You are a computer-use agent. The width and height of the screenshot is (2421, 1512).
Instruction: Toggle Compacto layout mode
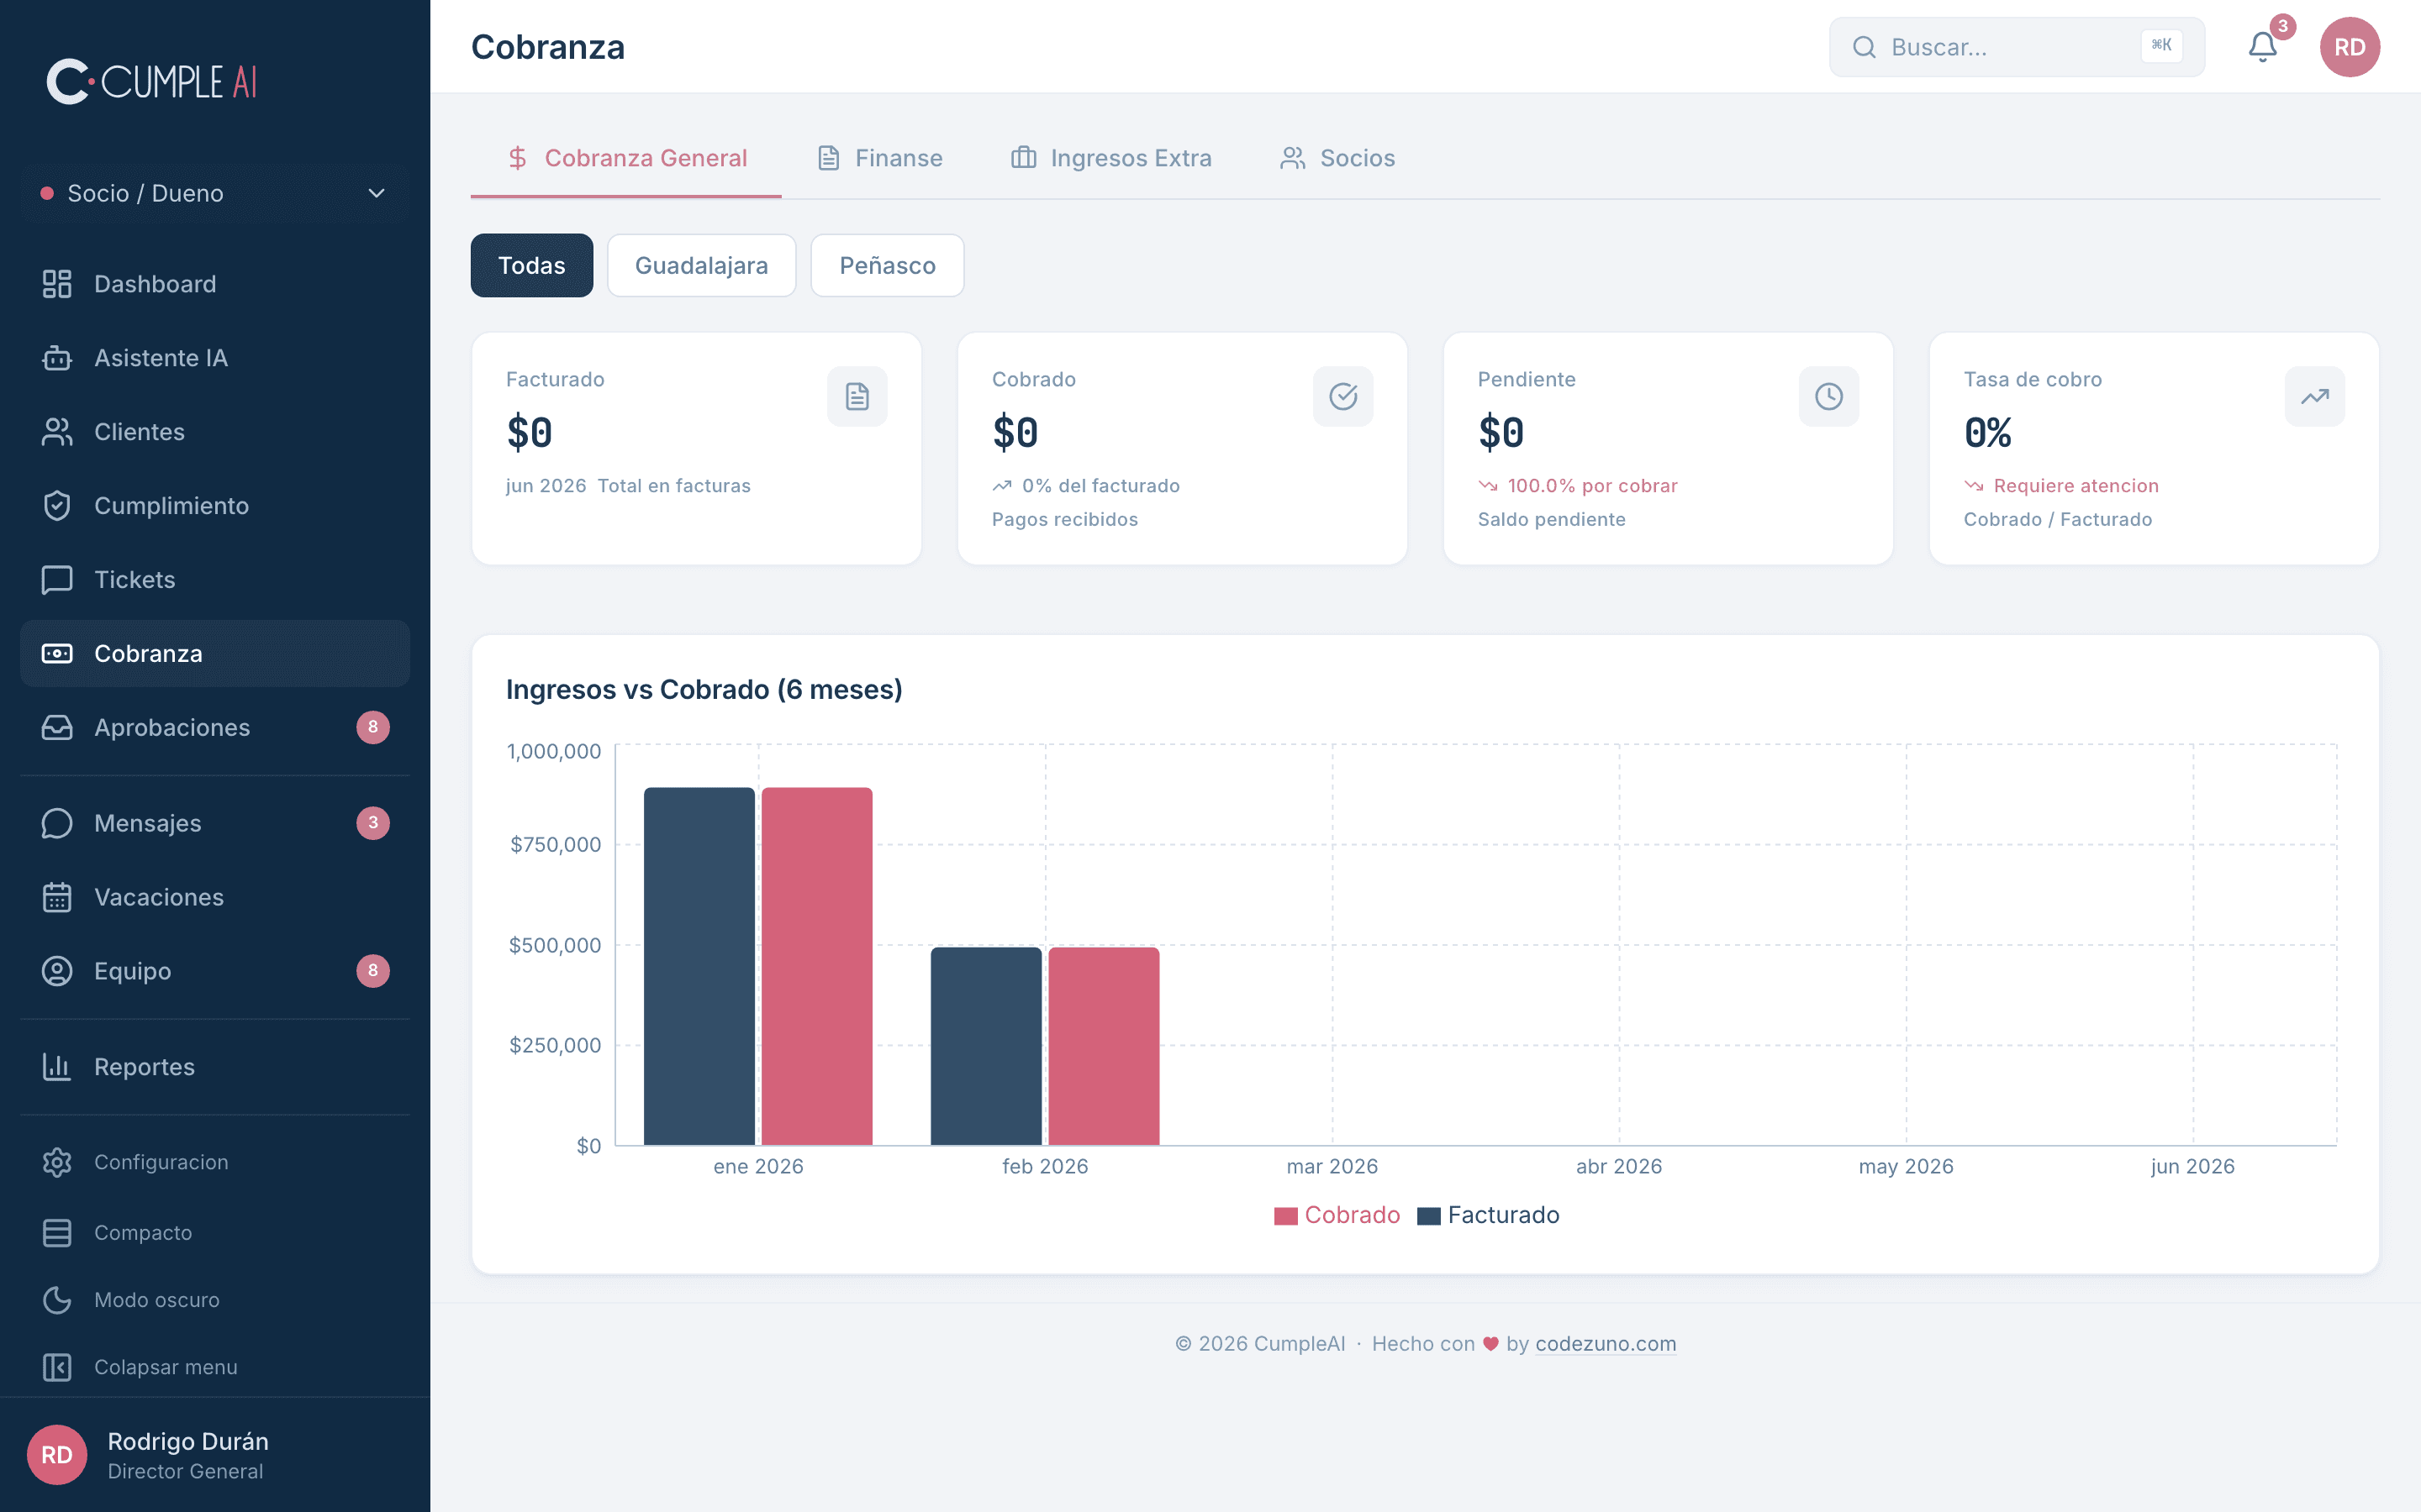(x=215, y=1233)
